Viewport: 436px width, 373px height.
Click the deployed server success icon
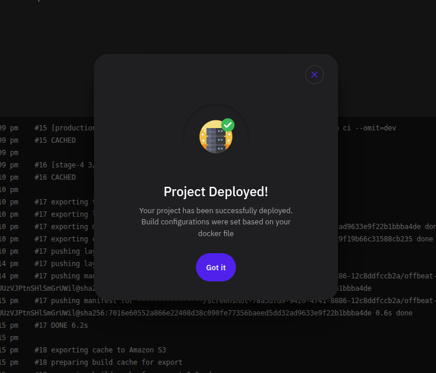pos(217,136)
